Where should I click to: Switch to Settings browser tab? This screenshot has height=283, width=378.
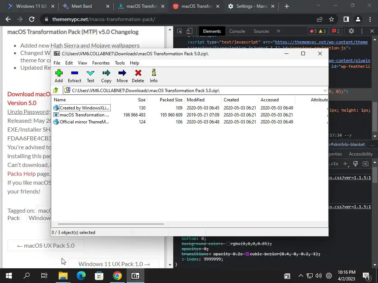click(252, 6)
